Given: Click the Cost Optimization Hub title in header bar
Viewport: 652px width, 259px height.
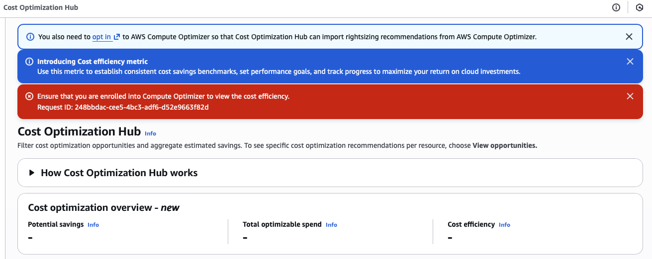Looking at the screenshot, I should (x=41, y=8).
